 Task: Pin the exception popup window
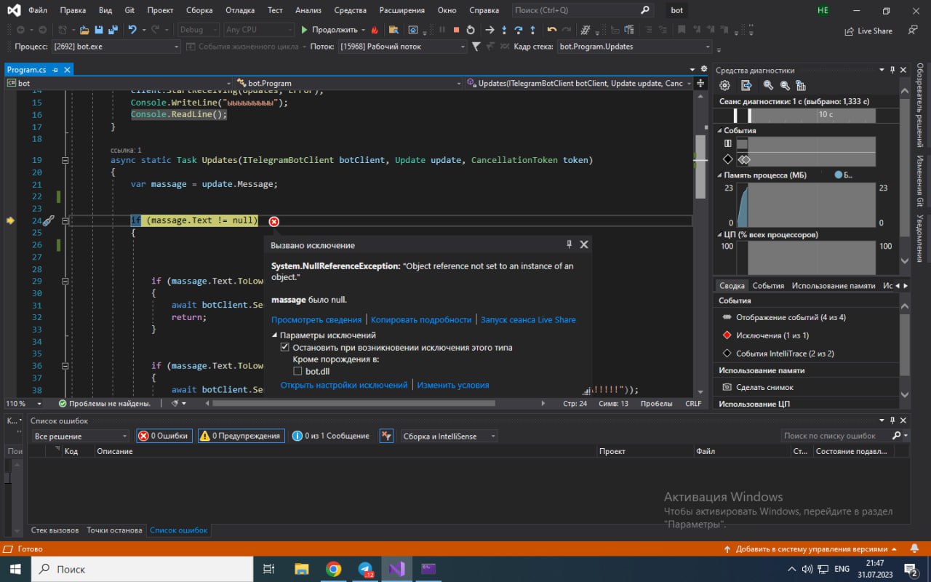[x=569, y=244]
